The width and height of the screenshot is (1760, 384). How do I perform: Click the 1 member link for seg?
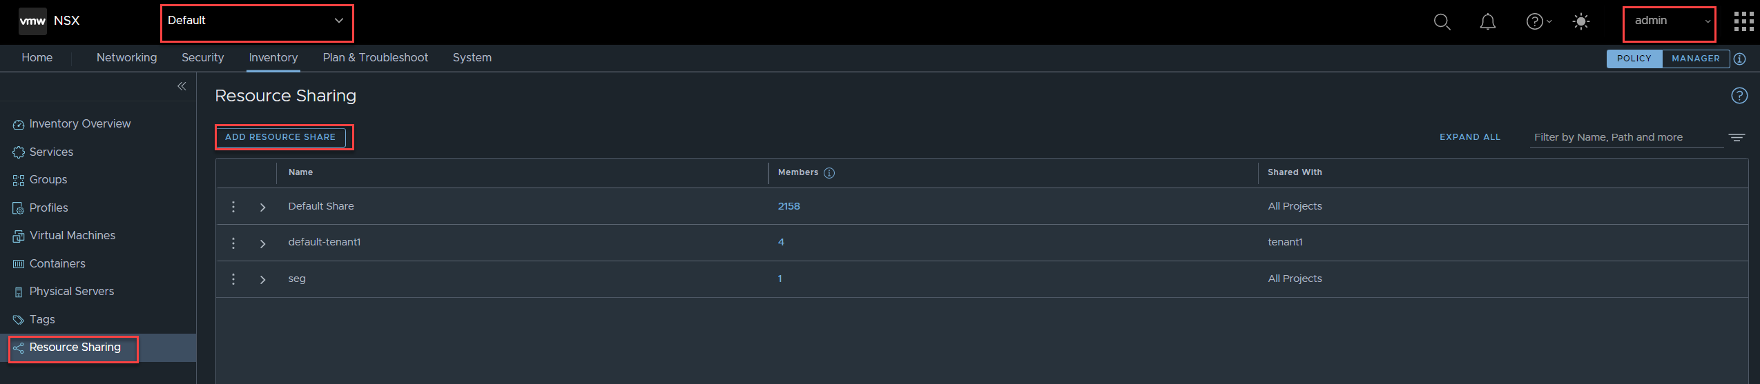(780, 279)
